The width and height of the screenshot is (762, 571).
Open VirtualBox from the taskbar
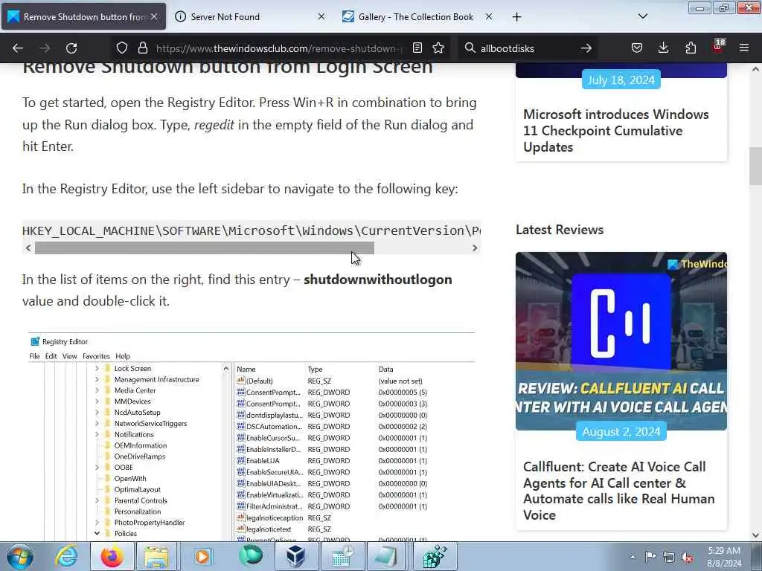tap(295, 556)
